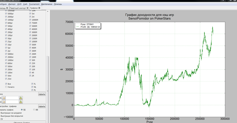237x123 pixels.
Task: Toggle the FL game type checkbox
Action: tap(32, 84)
